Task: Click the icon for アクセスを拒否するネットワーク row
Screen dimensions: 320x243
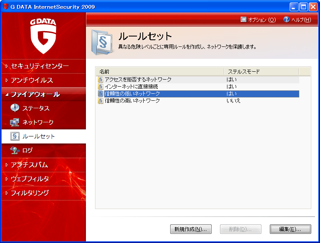Action: pyautogui.click(x=100, y=80)
